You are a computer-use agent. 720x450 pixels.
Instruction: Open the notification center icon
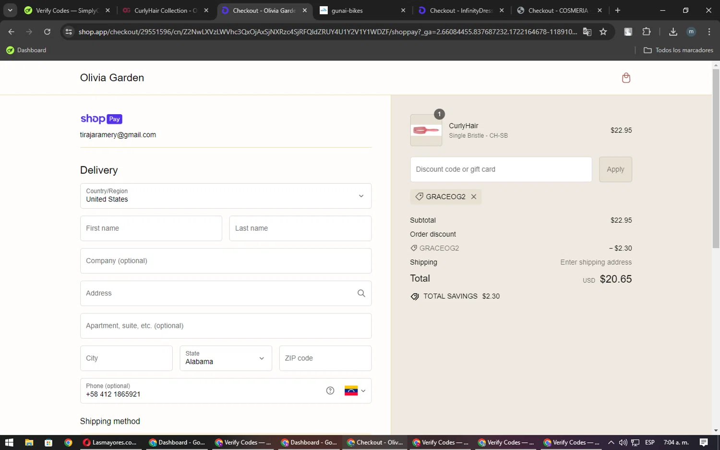pos(704,442)
